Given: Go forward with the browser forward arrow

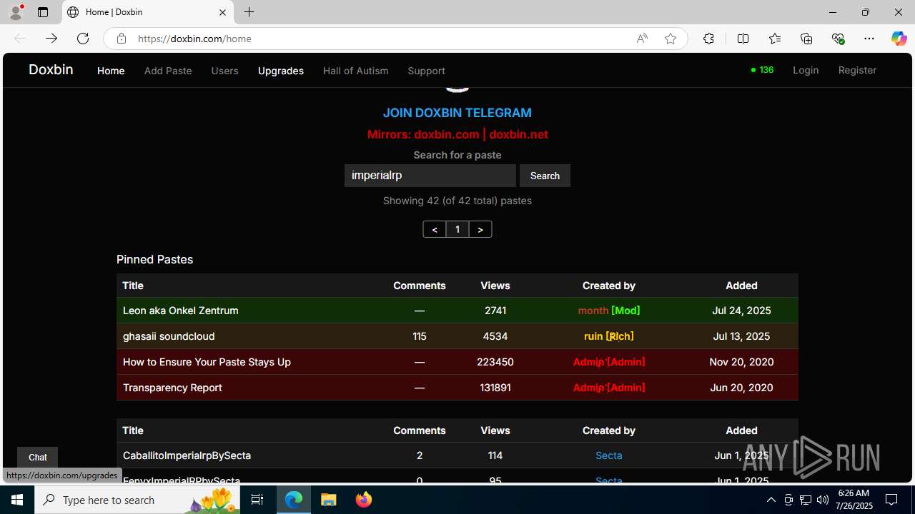Looking at the screenshot, I should (51, 39).
